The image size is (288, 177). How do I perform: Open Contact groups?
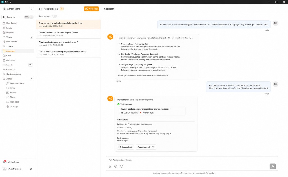[x=13, y=74]
